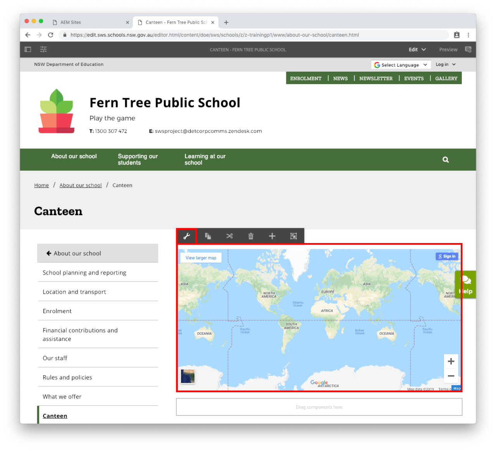Open the green Help chat widget
This screenshot has width=496, height=450.
point(465,284)
